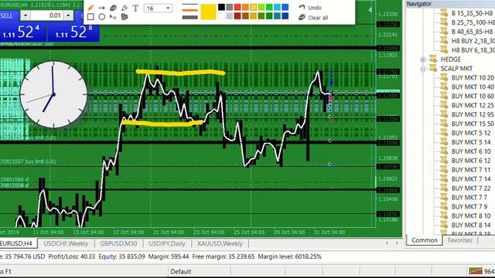Pick the lime green color swatch
The width and height of the screenshot is (495, 278).
[261, 7]
